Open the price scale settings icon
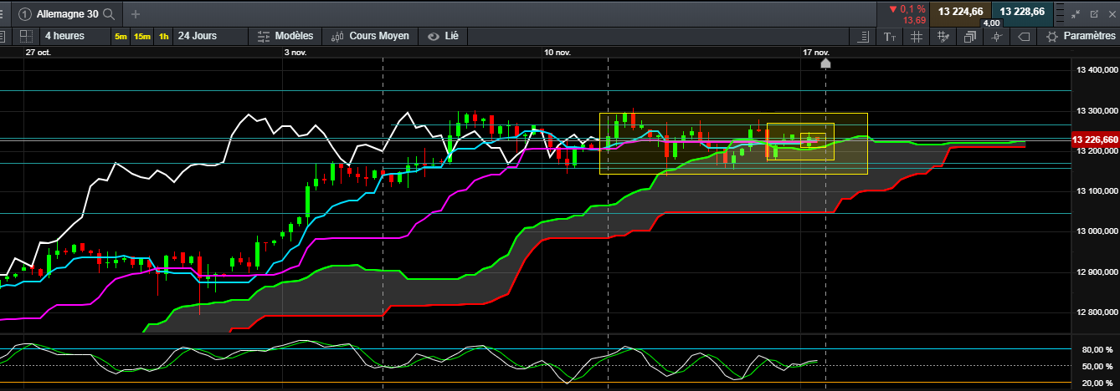1120x391 pixels. click(864, 37)
